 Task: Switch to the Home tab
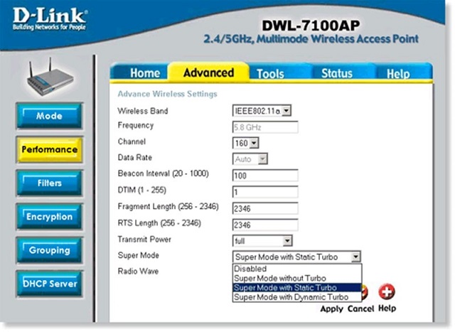pyautogui.click(x=144, y=73)
